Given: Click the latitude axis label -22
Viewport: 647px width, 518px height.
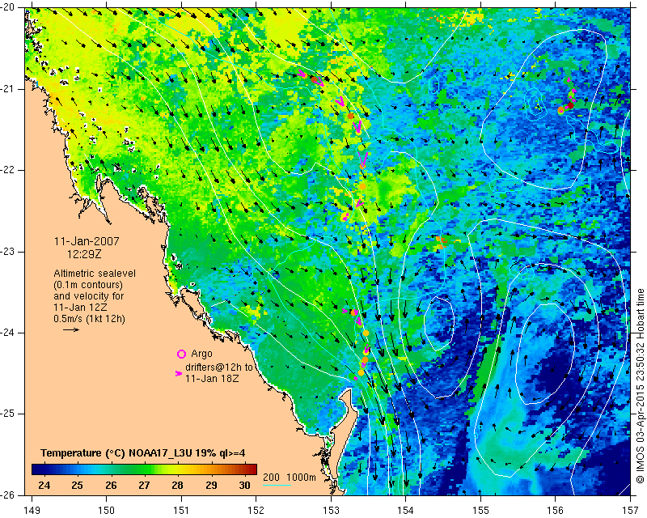Looking at the screenshot, I should [7, 170].
